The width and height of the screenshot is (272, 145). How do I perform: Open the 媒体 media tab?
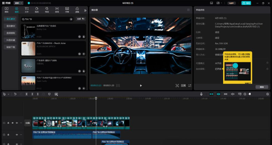[6, 10]
